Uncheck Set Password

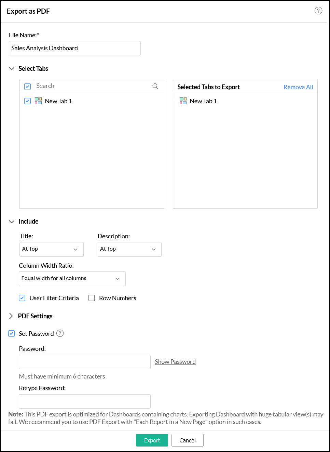(x=11, y=333)
